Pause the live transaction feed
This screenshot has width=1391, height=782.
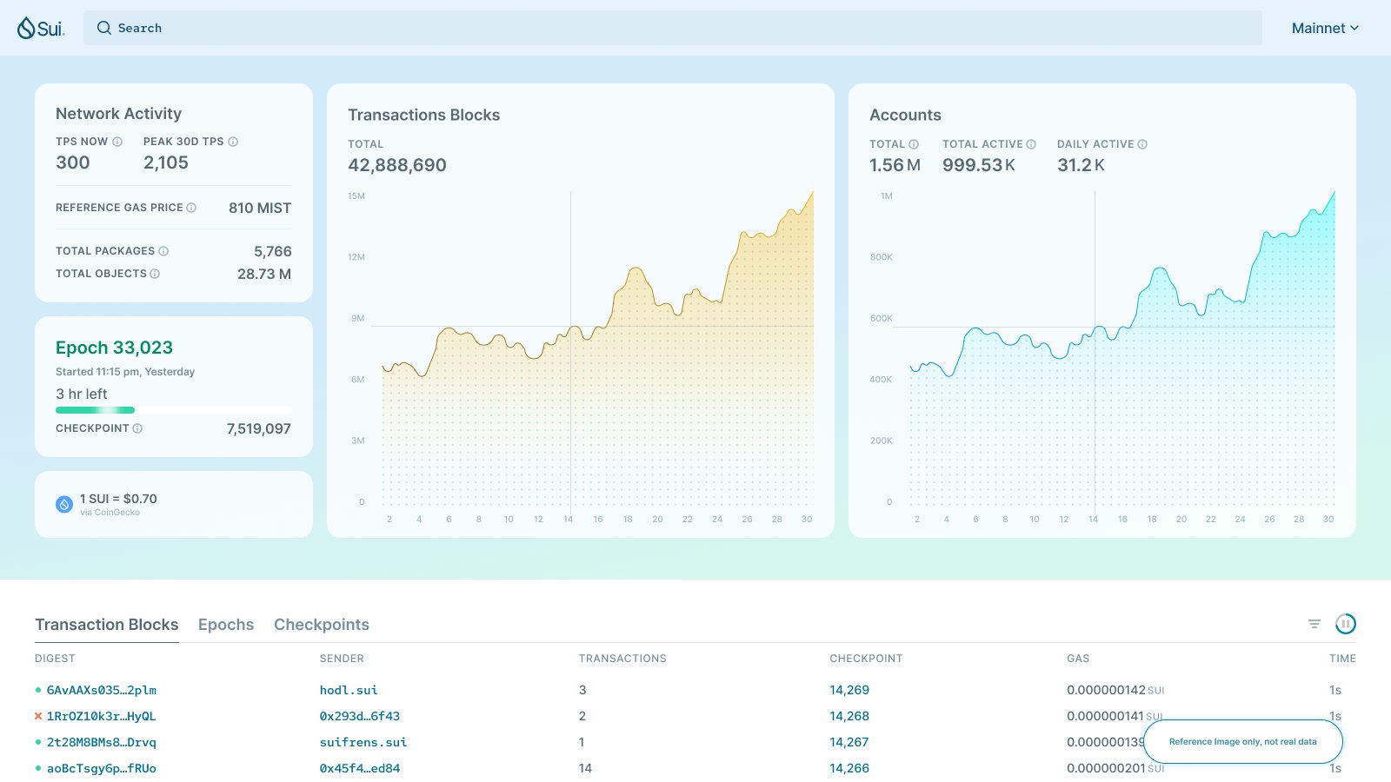1347,624
